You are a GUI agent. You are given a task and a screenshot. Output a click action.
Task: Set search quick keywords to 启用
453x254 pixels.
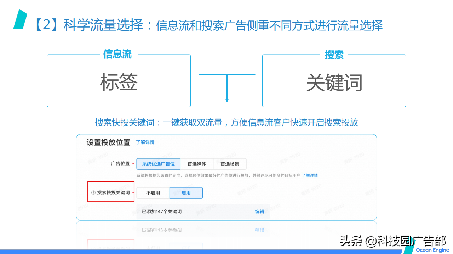tap(186, 193)
